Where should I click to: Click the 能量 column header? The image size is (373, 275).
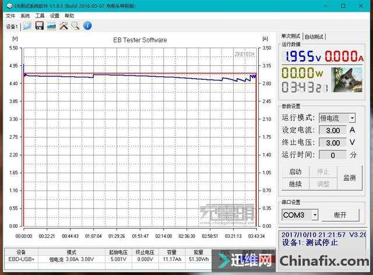(199, 252)
